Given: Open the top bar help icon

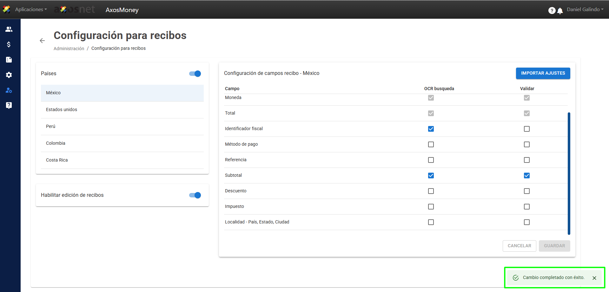Looking at the screenshot, I should (x=552, y=11).
